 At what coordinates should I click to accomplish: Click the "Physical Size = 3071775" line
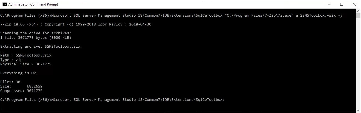pos(26,64)
